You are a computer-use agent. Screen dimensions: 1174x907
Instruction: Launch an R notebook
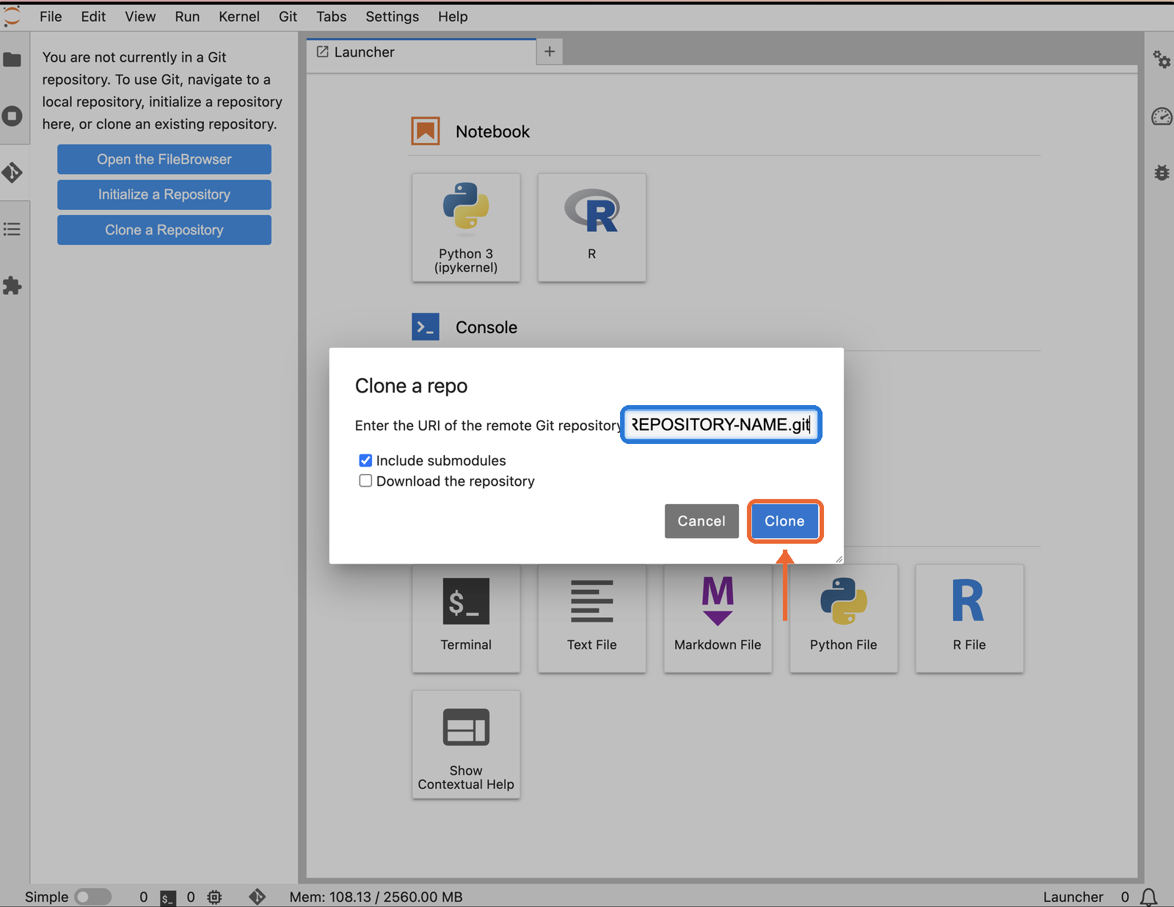pyautogui.click(x=592, y=227)
